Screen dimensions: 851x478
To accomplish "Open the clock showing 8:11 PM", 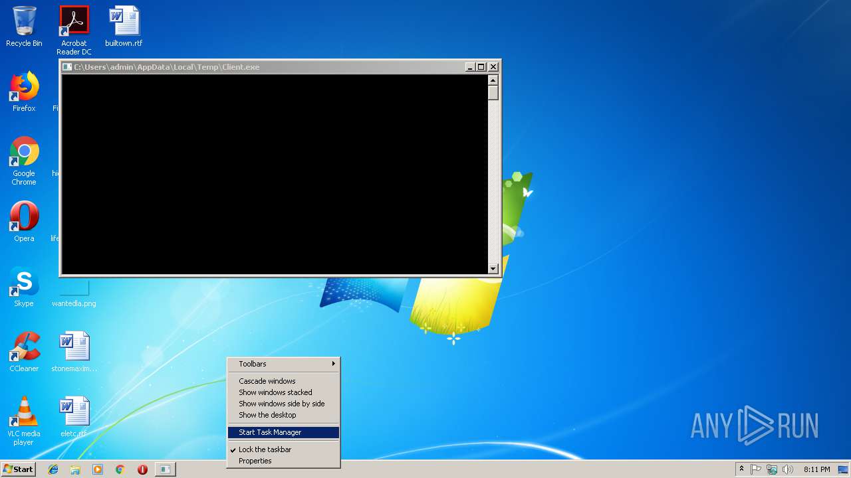I will click(816, 469).
